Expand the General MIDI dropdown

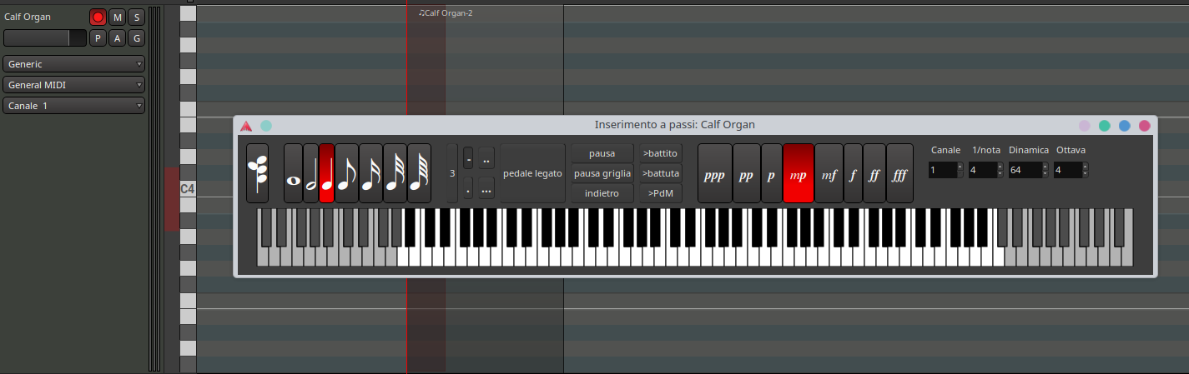73,85
